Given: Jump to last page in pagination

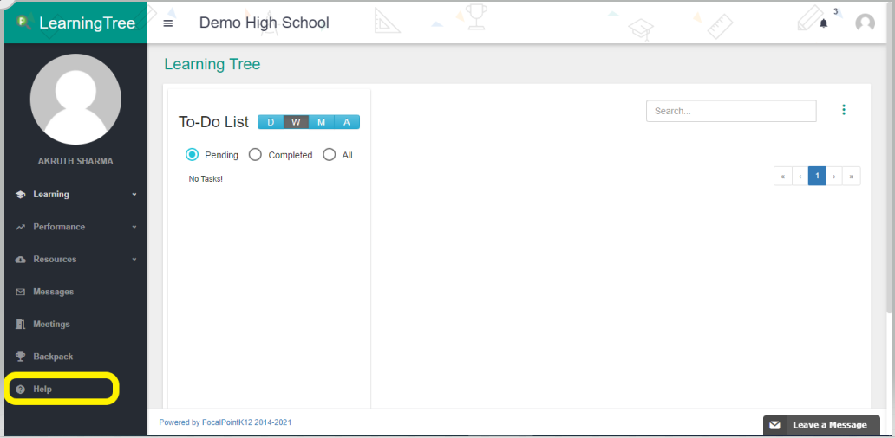Looking at the screenshot, I should click(x=852, y=177).
